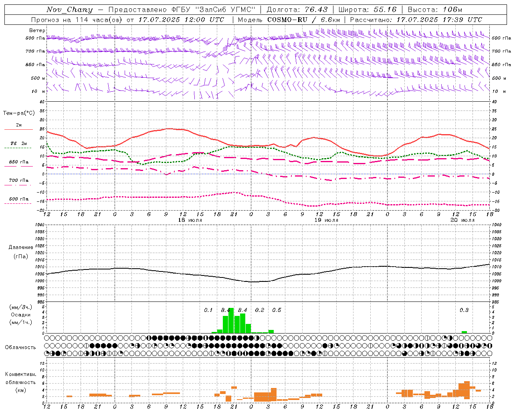Click the 19 июля date label

pos(326,220)
